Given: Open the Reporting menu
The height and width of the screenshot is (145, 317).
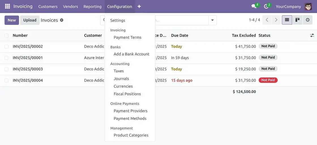Looking at the screenshot, I should pyautogui.click(x=92, y=7).
